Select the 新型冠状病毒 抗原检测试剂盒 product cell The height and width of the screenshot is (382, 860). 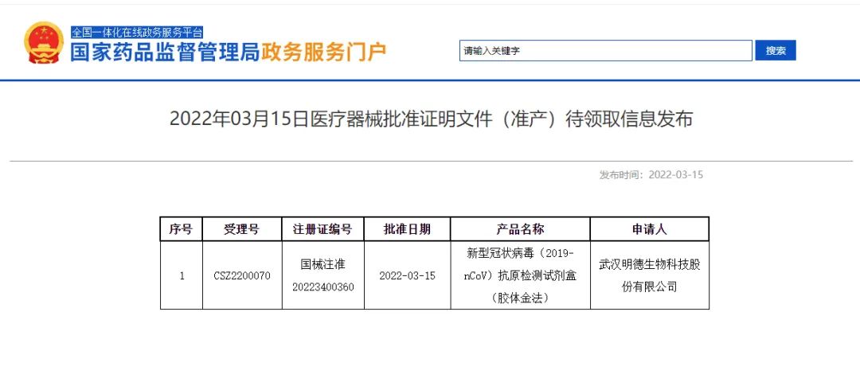[520, 275]
